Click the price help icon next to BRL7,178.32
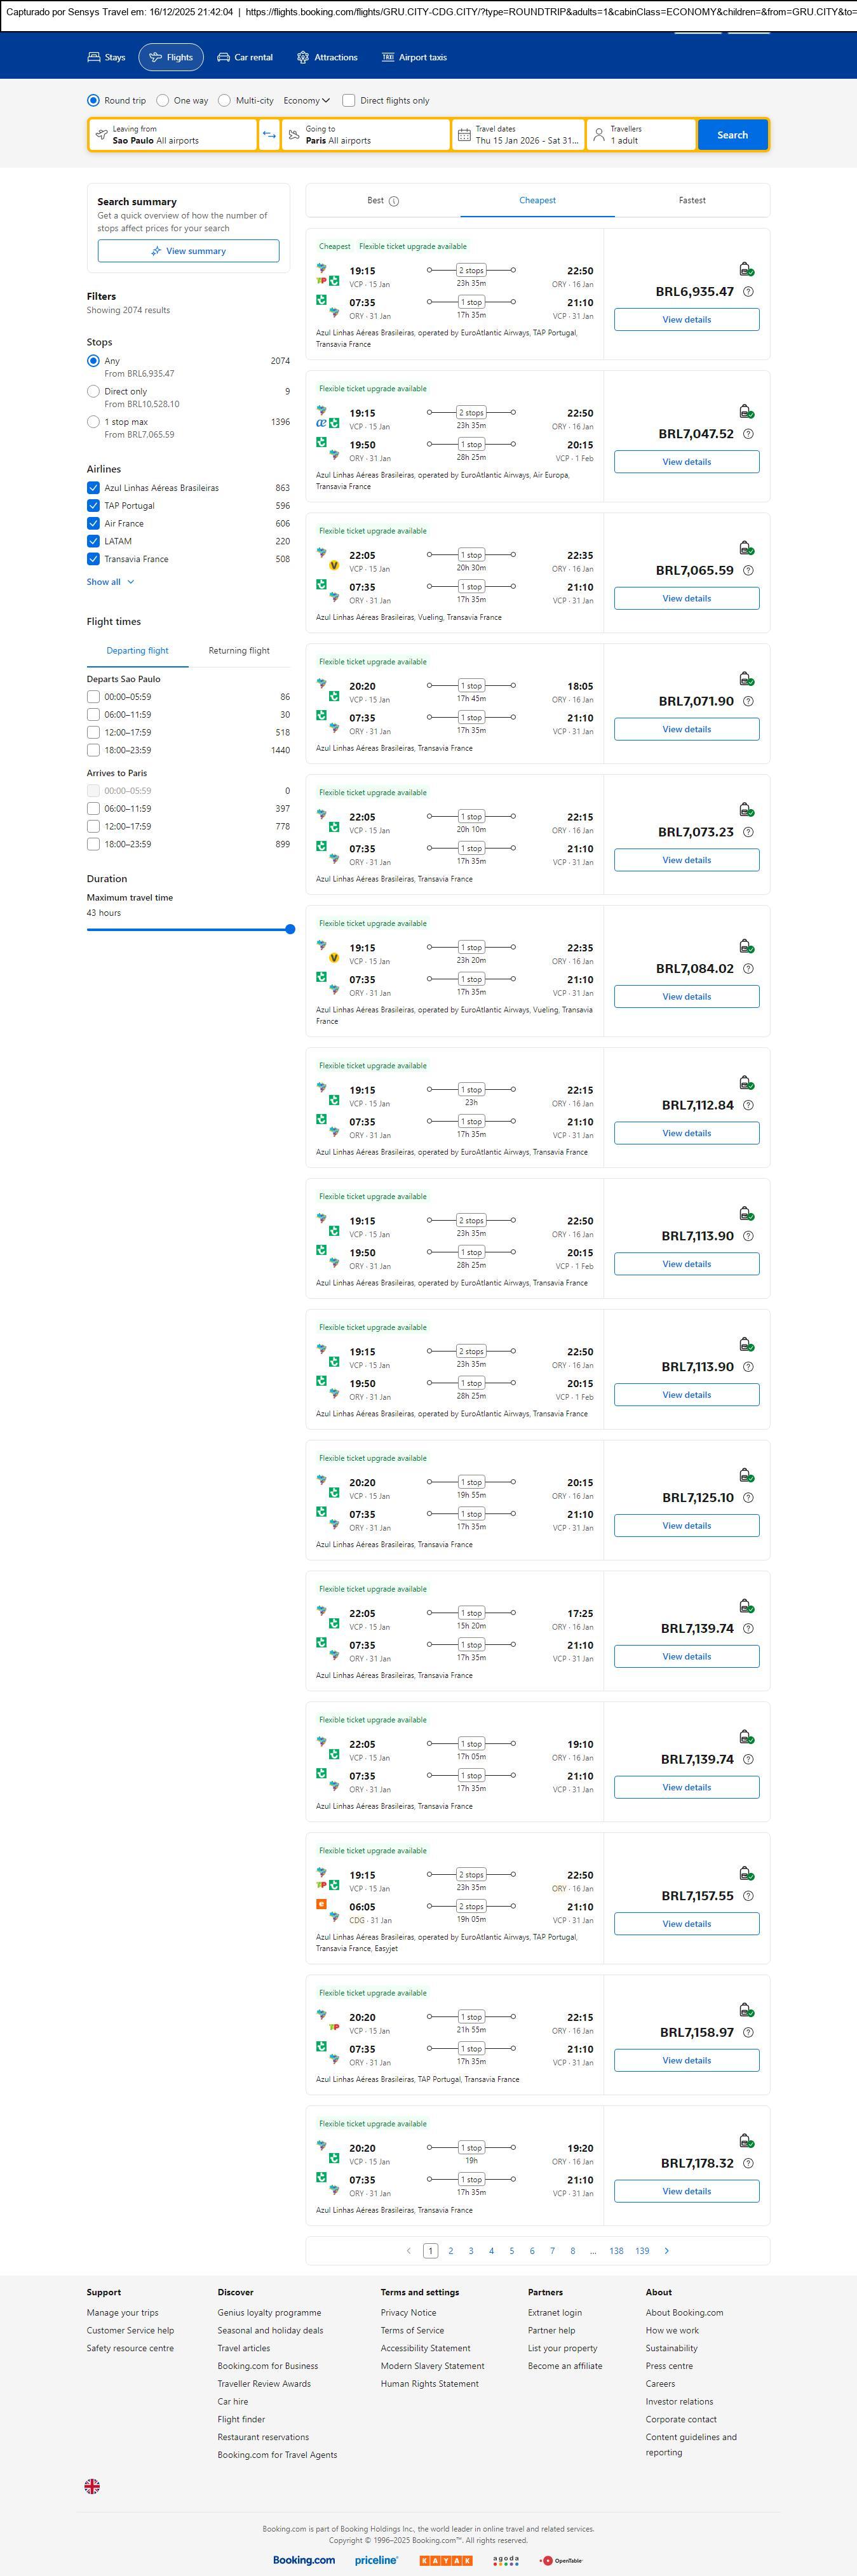 pos(748,2163)
